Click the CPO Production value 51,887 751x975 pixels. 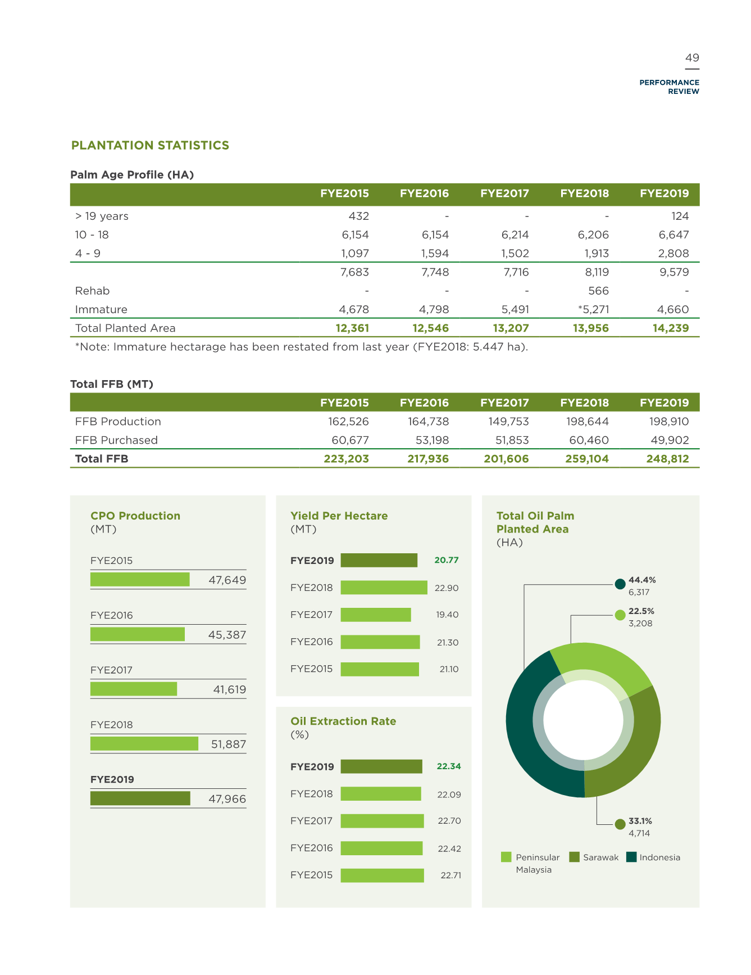click(x=228, y=744)
